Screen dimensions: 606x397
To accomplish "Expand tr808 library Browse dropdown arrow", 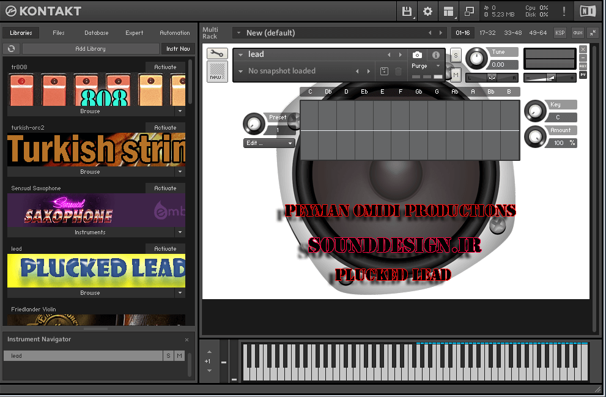I will [x=180, y=111].
